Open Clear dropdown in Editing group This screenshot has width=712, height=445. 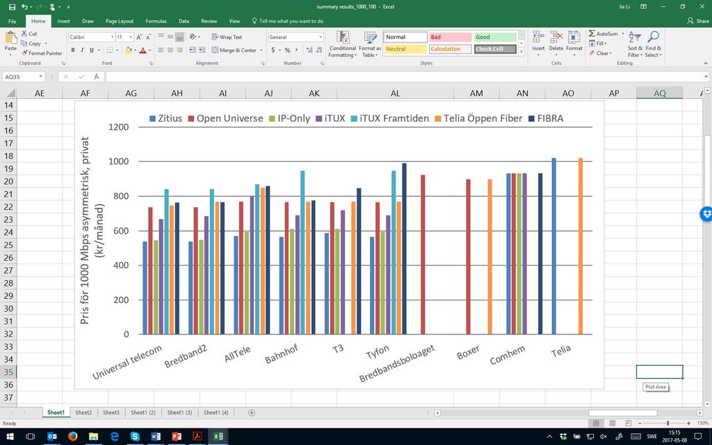601,53
